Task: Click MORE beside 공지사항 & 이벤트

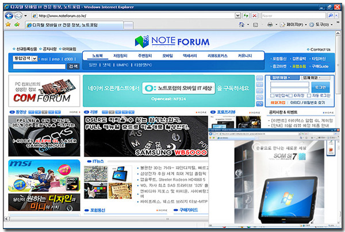Action: [328, 113]
